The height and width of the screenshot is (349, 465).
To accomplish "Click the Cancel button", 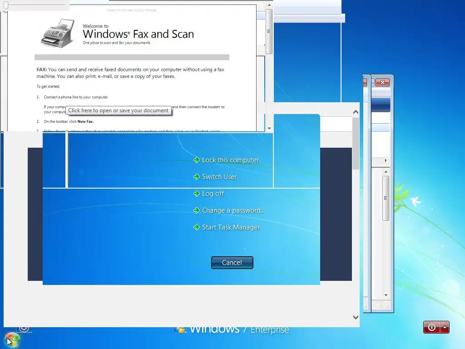I will point(232,263).
